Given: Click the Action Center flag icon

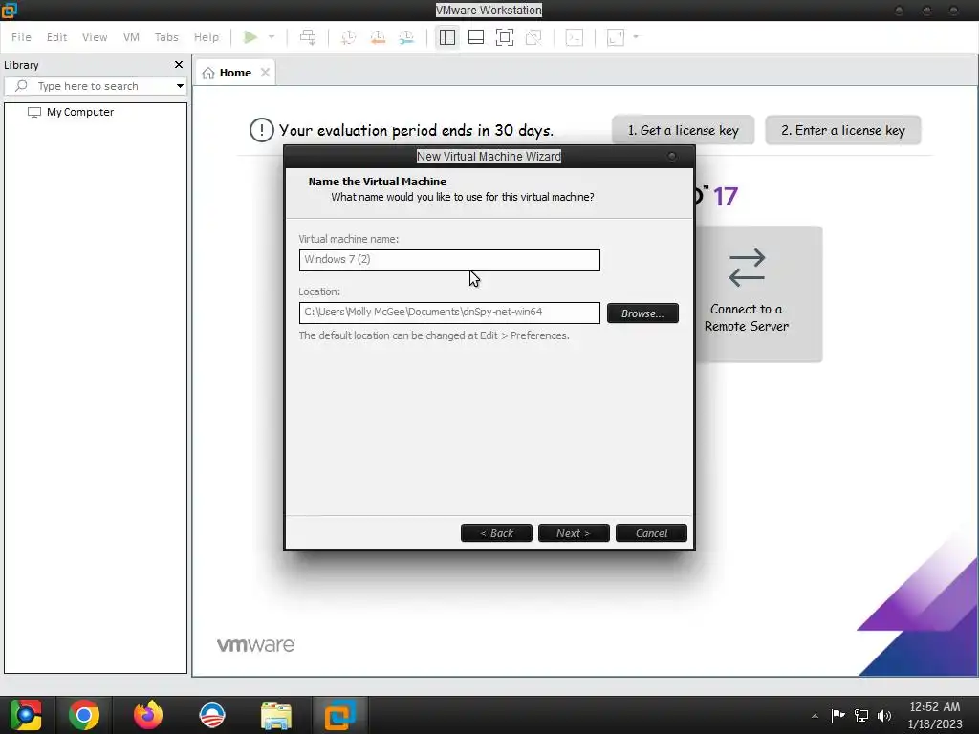Looking at the screenshot, I should click(x=838, y=715).
